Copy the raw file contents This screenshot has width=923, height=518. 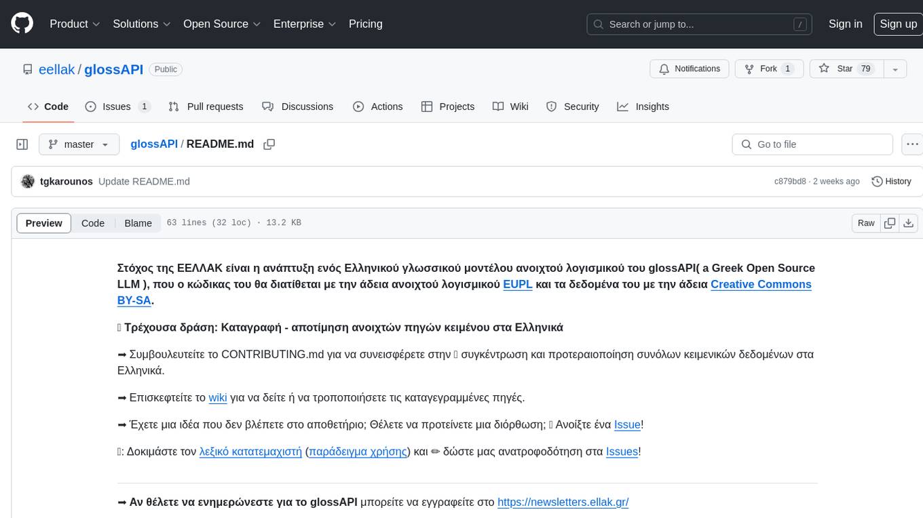point(890,223)
